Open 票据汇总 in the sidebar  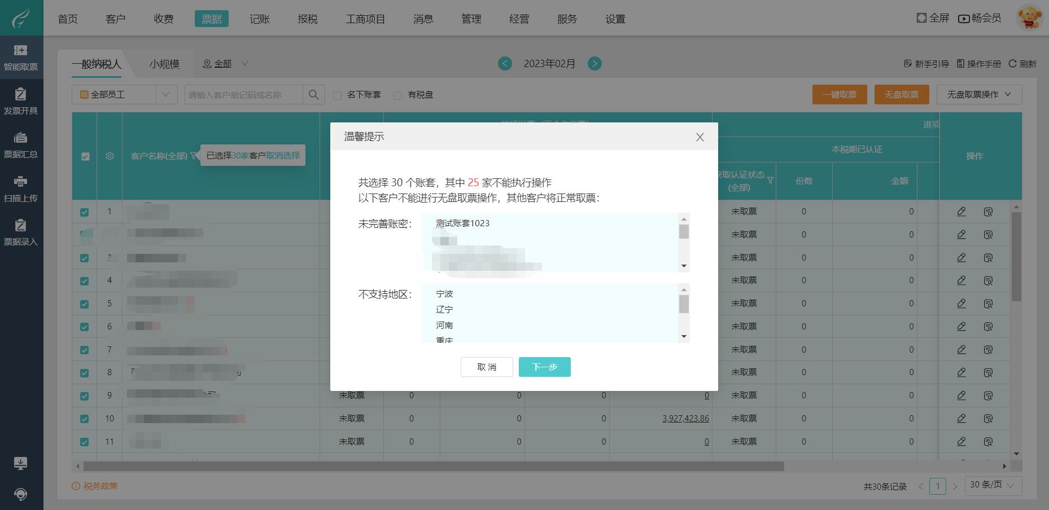pyautogui.click(x=21, y=145)
